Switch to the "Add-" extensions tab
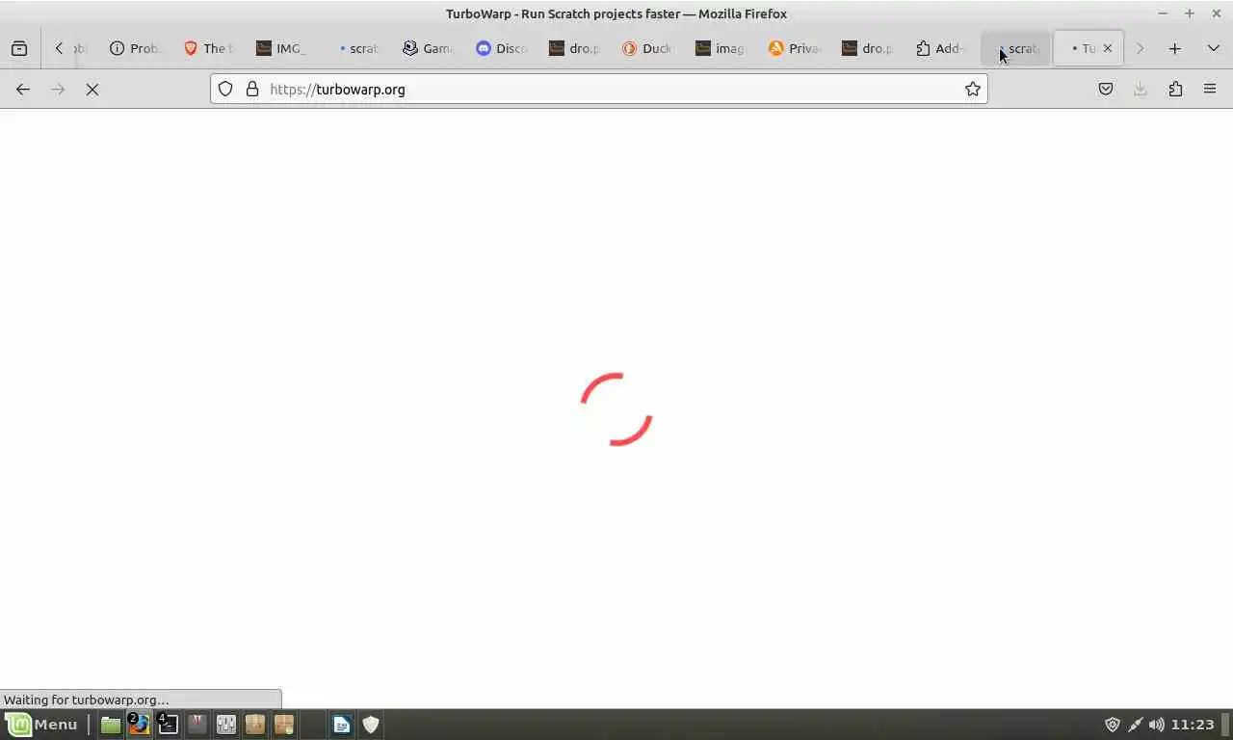This screenshot has width=1233, height=740. [x=939, y=48]
